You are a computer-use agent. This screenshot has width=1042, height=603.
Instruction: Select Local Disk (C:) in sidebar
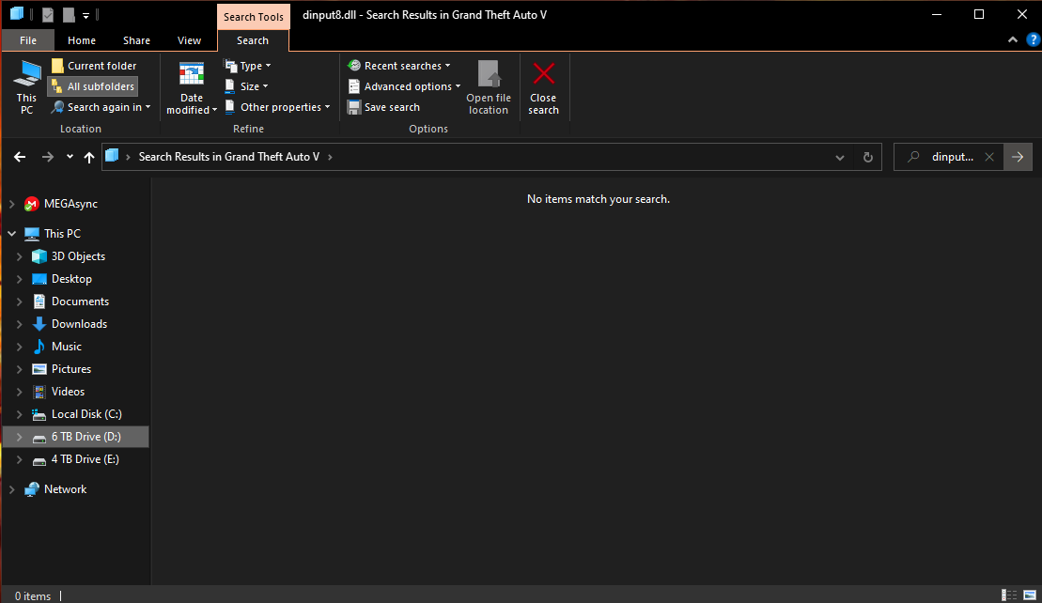coord(86,414)
